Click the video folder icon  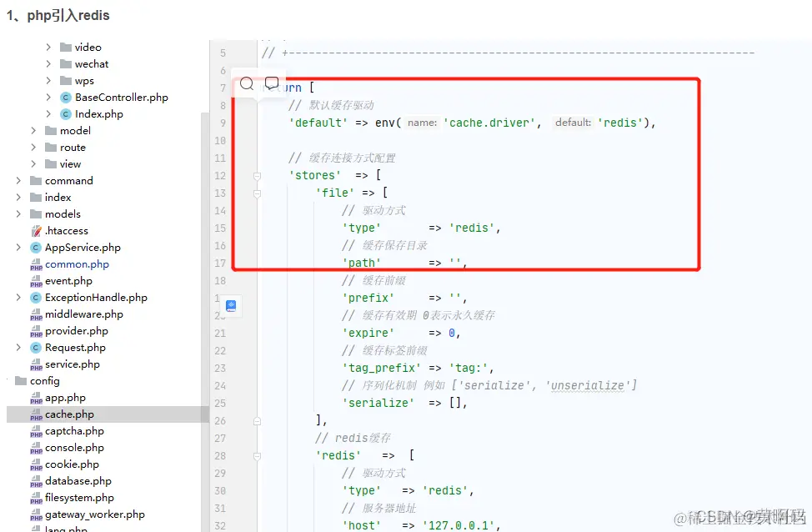66,48
